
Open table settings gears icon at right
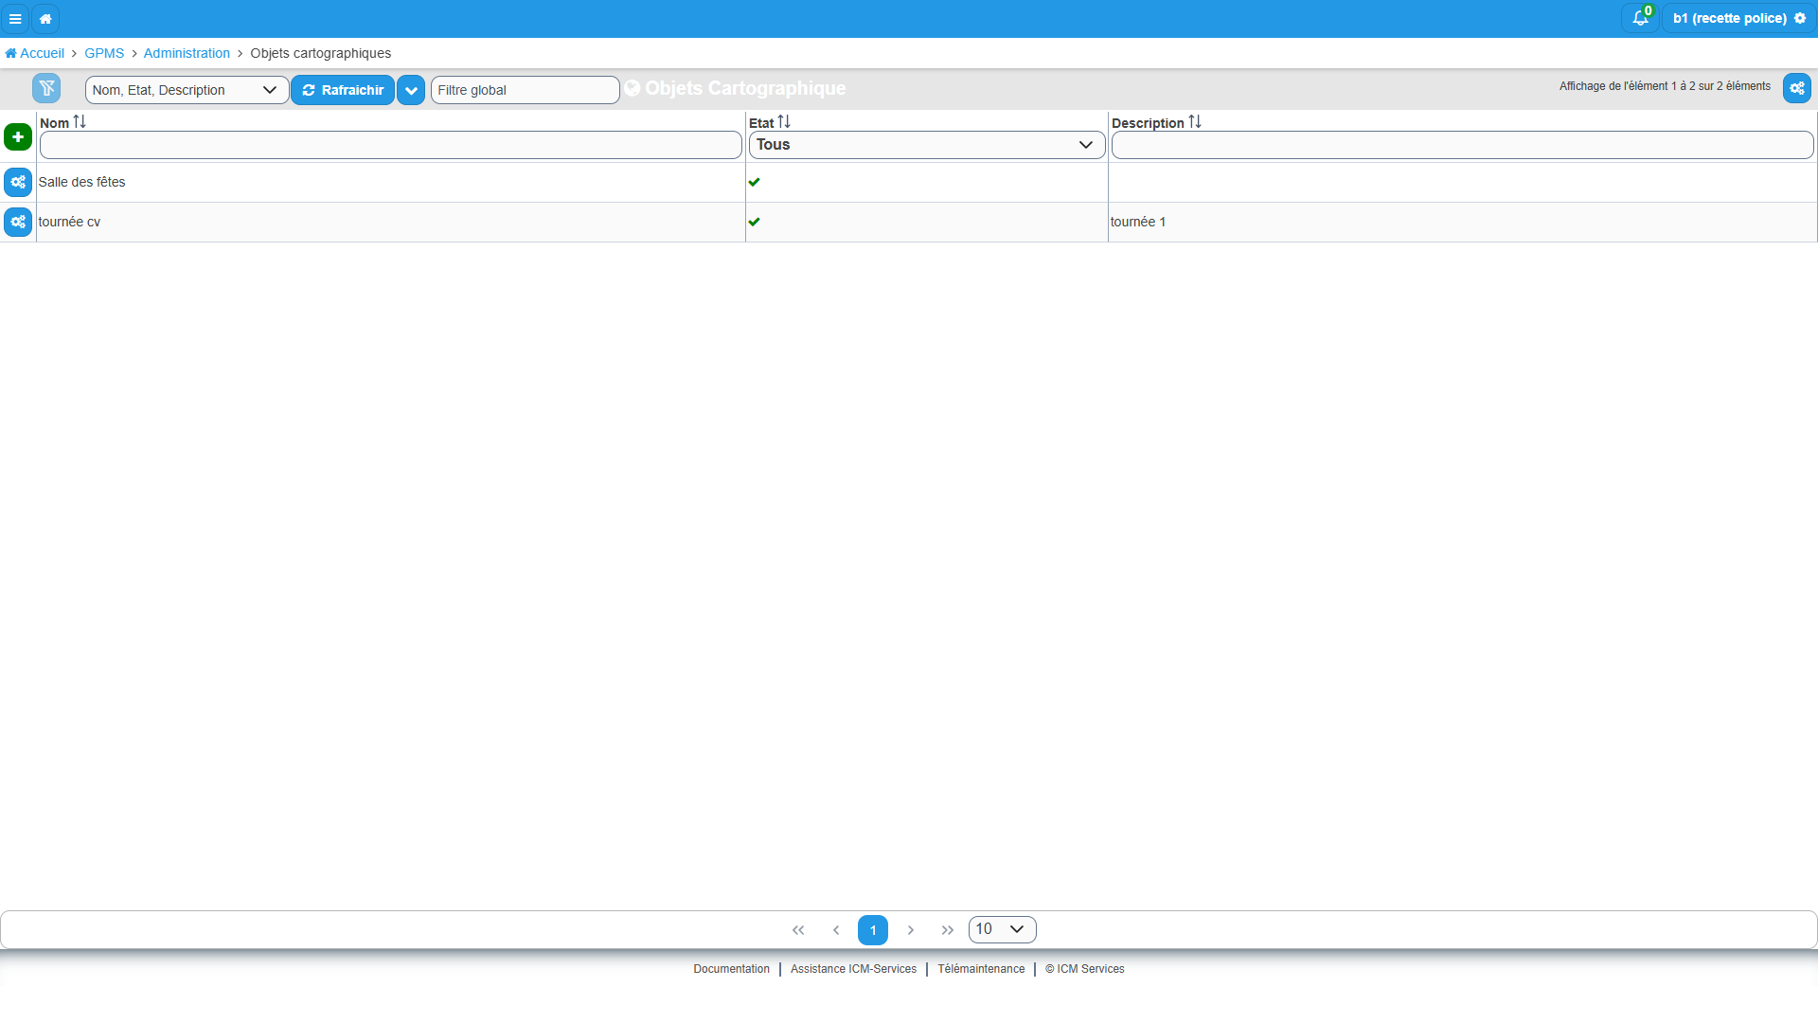click(x=1797, y=88)
